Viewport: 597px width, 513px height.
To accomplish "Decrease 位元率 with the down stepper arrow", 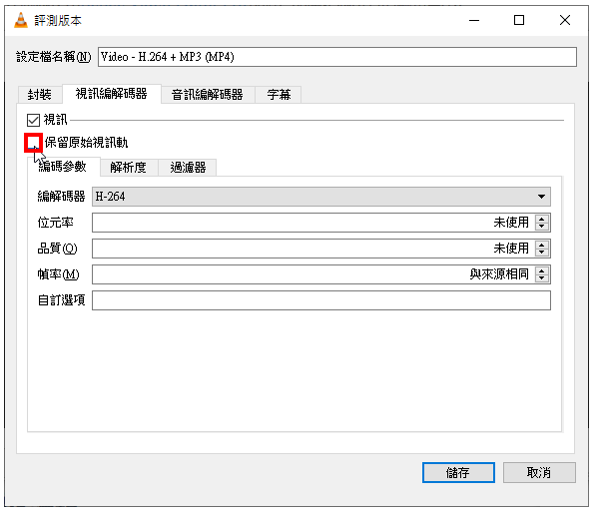I will (542, 226).
